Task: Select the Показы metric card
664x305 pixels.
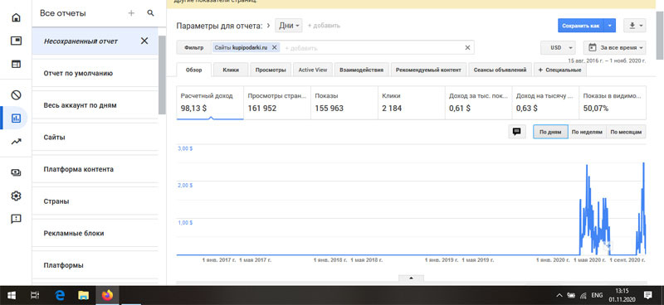Action: (344, 103)
